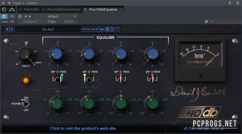This screenshot has width=242, height=134.
Task: Click the automation clock icon
Action: pyautogui.click(x=4, y=10)
